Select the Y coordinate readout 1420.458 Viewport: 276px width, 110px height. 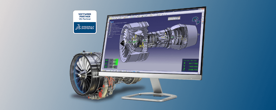coord(193,66)
